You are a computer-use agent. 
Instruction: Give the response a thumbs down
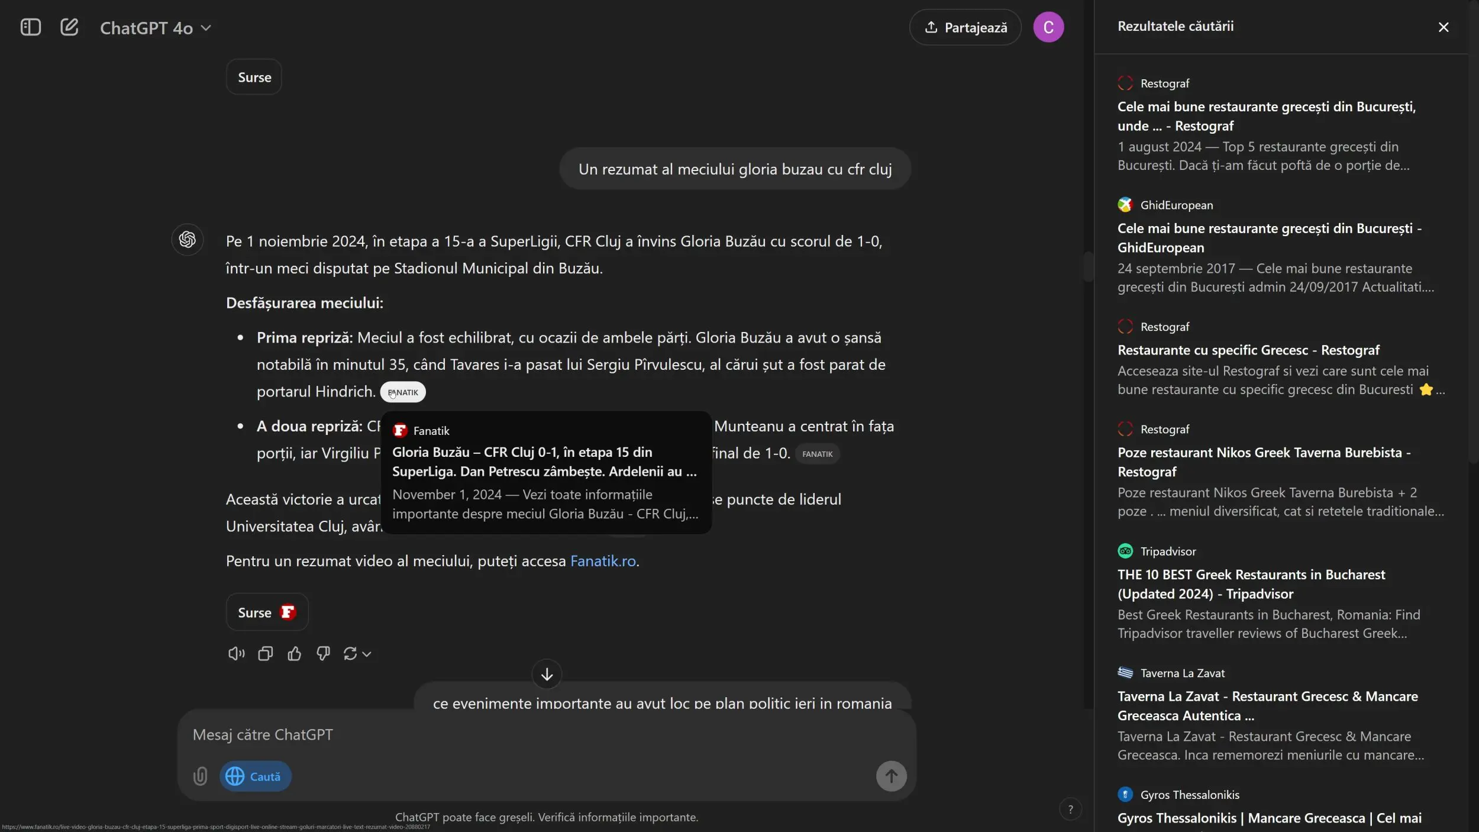[323, 653]
